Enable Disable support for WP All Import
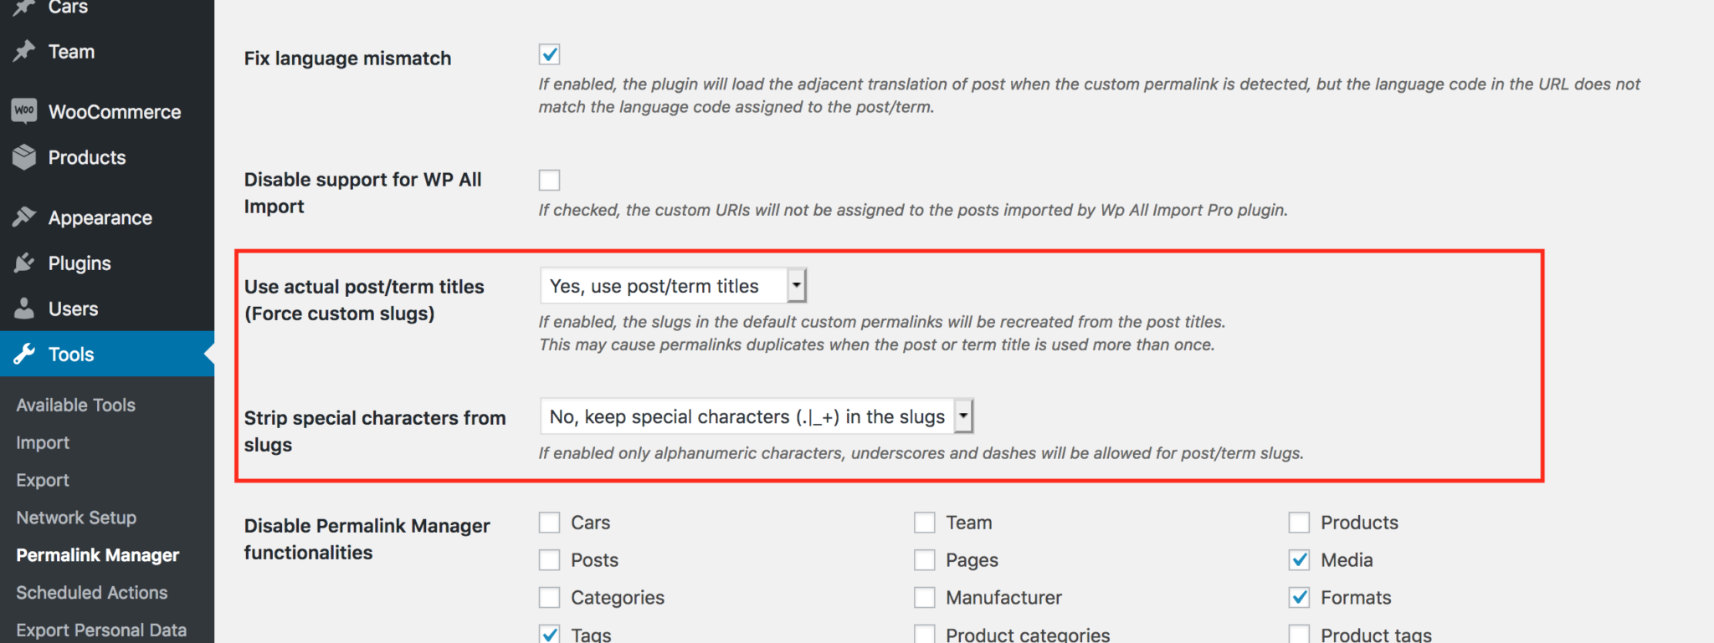The height and width of the screenshot is (643, 1714). tap(549, 180)
